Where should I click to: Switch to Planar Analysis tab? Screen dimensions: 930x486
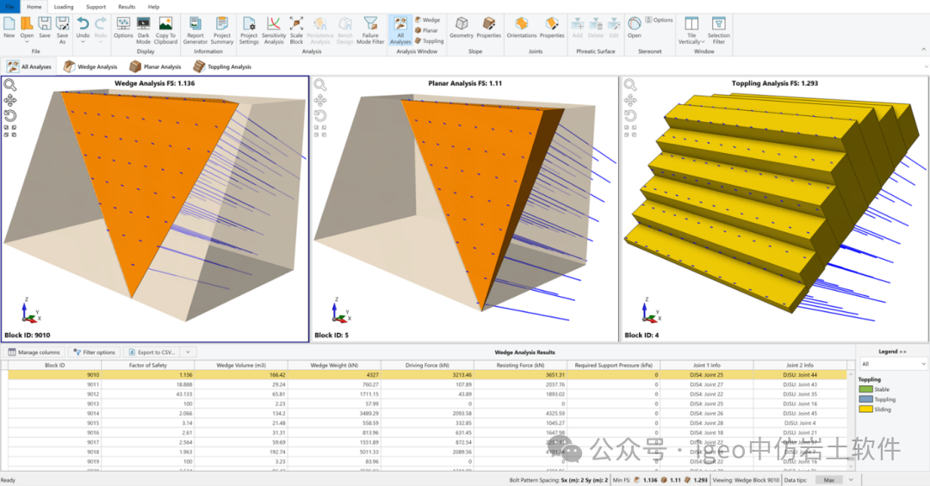(x=155, y=67)
